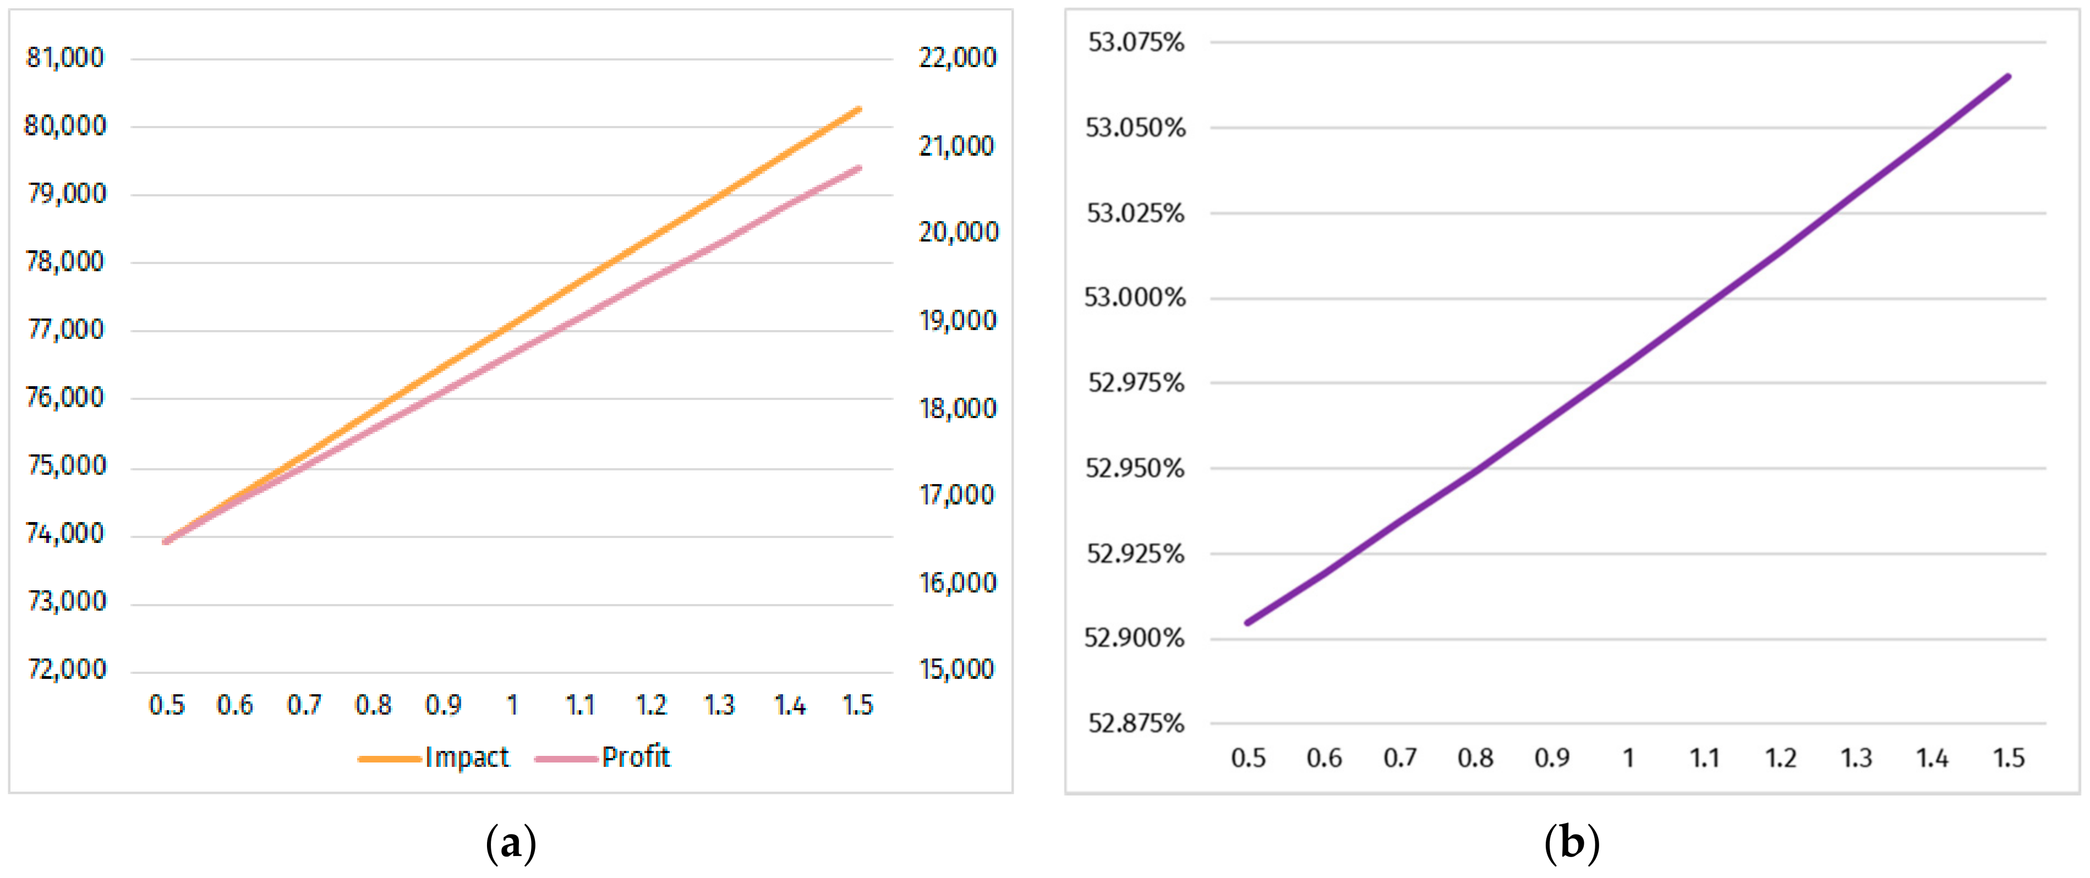Click the orange Impact legend line swatch
The width and height of the screenshot is (2090, 878).
[x=390, y=759]
